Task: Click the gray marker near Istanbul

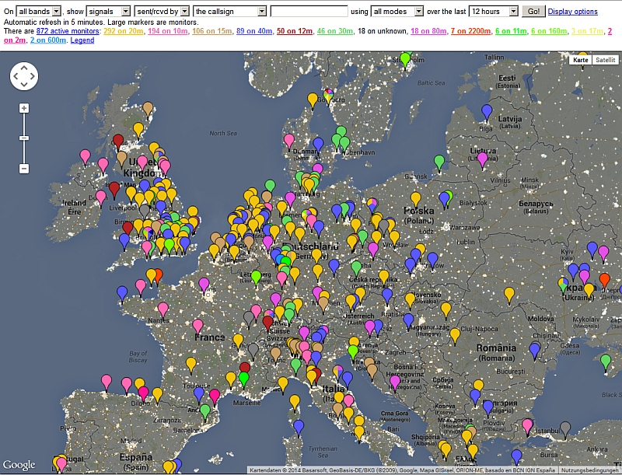Action: coord(565,428)
